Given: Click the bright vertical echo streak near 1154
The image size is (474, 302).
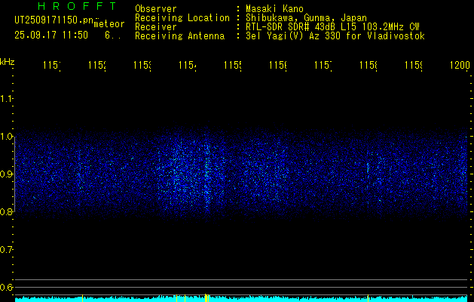Looking at the screenshot, I should pyautogui.click(x=206, y=176).
